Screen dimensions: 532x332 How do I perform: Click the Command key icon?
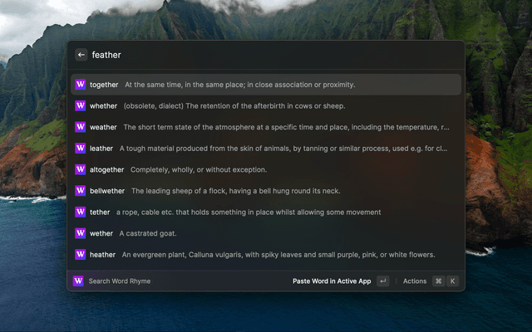tap(438, 281)
